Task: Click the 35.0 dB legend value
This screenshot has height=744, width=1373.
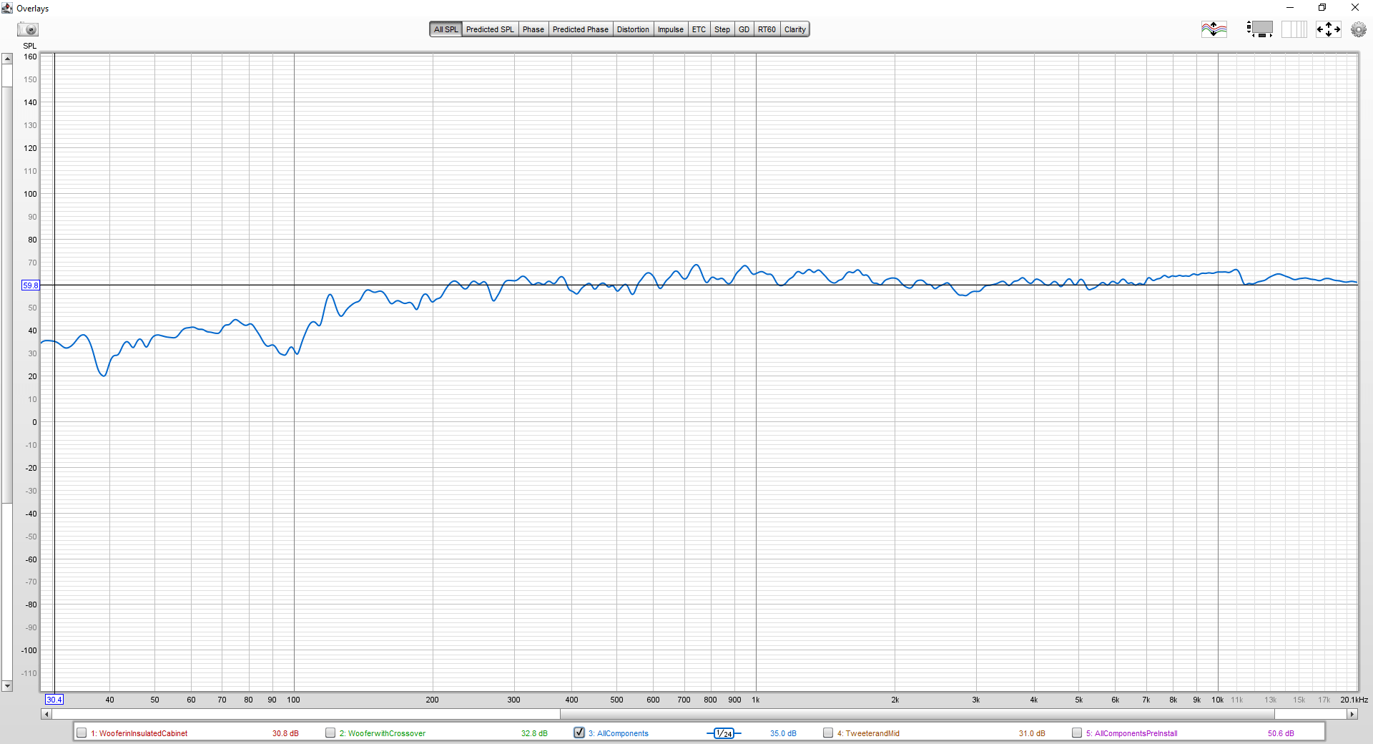Action: coord(783,733)
